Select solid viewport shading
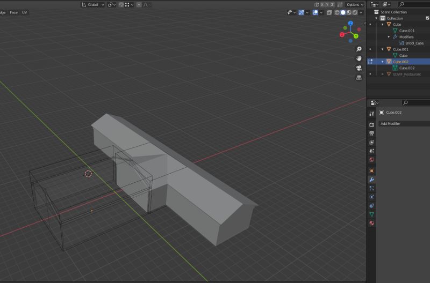430x283 pixels. point(343,12)
